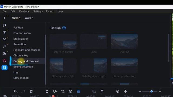Screen dimensions: 173x97
Task: Click the red timeline playhead marker
Action: (x=53, y=96)
